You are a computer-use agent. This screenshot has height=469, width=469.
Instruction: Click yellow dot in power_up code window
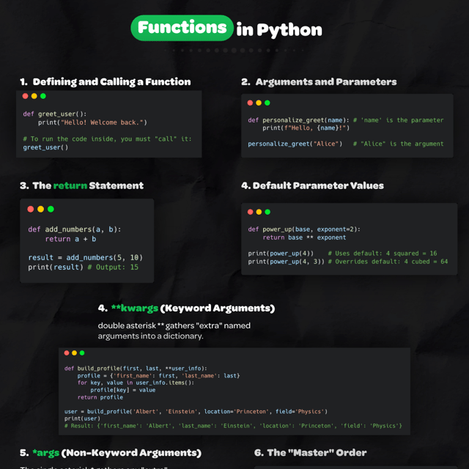pyautogui.click(x=259, y=212)
